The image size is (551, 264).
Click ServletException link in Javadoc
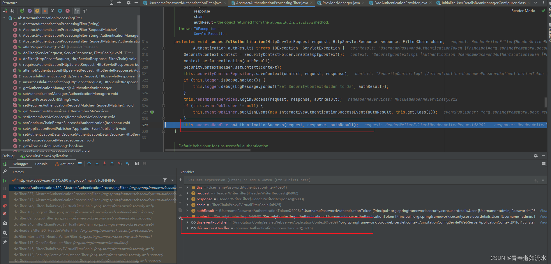(210, 34)
